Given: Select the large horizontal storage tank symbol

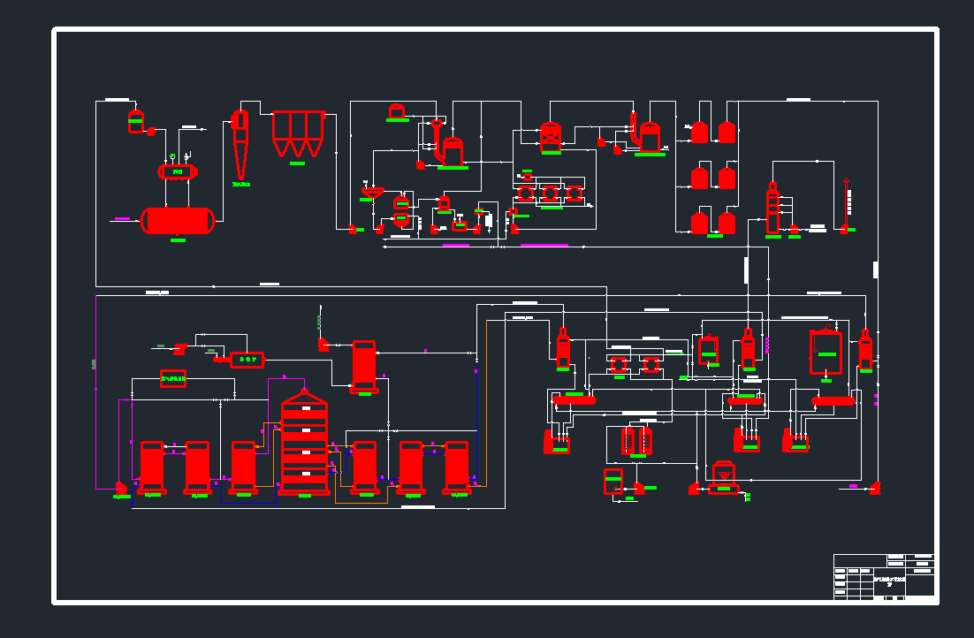Looking at the screenshot, I should [178, 220].
